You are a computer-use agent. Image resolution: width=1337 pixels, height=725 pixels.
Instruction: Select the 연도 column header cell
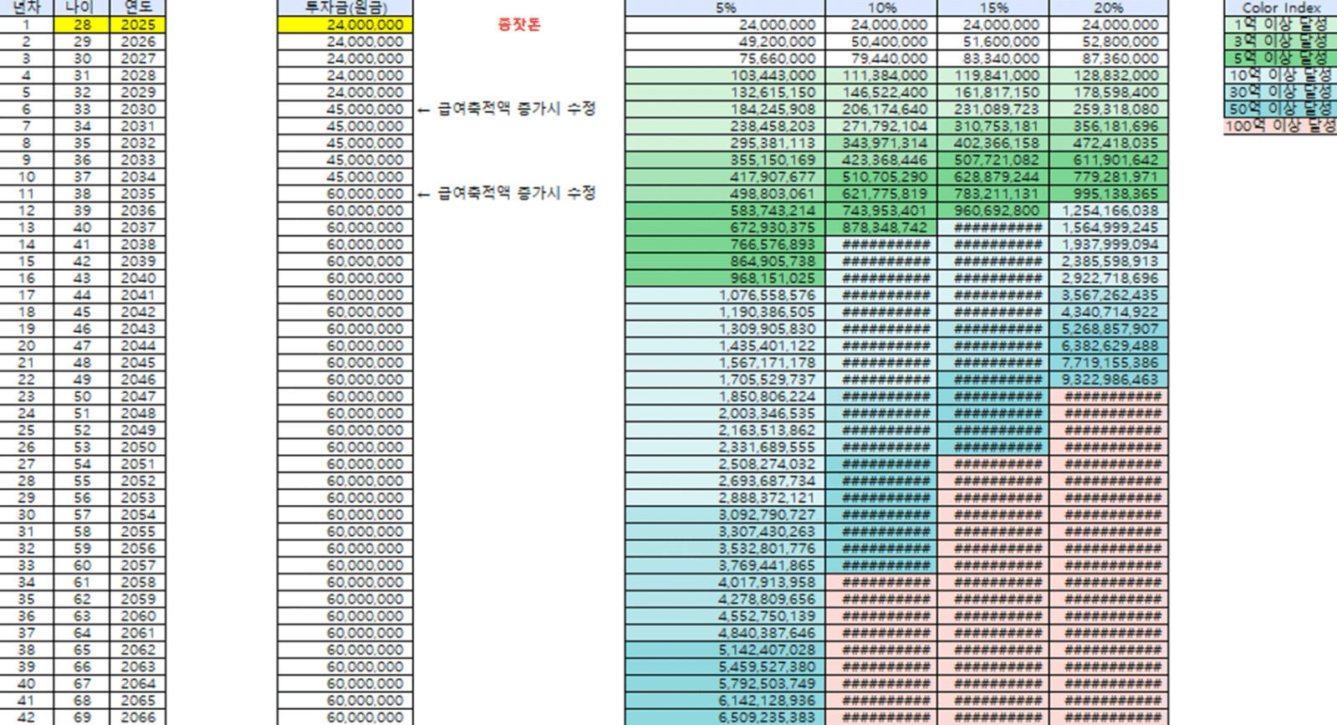(x=137, y=8)
